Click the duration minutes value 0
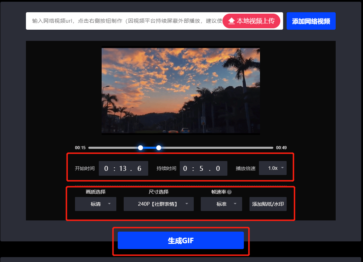 [x=185, y=168]
